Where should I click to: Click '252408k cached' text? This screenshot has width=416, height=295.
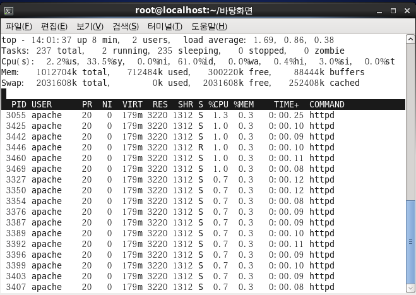[324, 83]
